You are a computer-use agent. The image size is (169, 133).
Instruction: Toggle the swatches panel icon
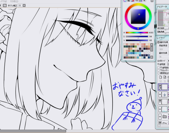tap(140, 1)
